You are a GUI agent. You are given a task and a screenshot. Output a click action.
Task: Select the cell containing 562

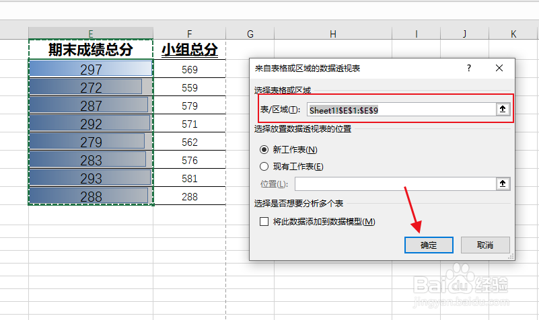click(189, 142)
